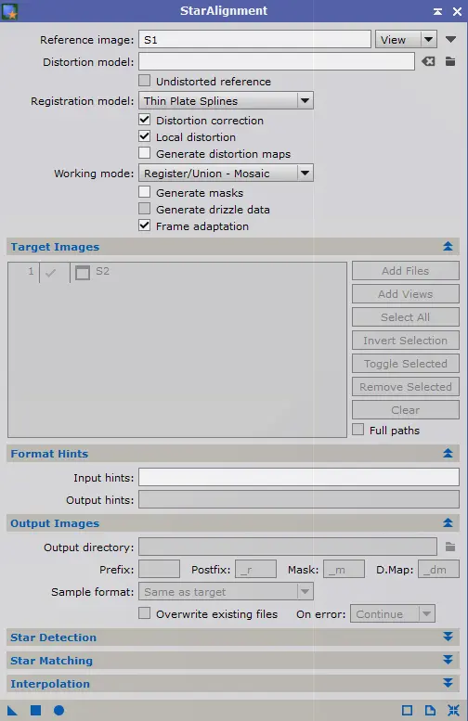Open the Working mode dropdown
The width and height of the screenshot is (468, 721).
click(x=226, y=174)
